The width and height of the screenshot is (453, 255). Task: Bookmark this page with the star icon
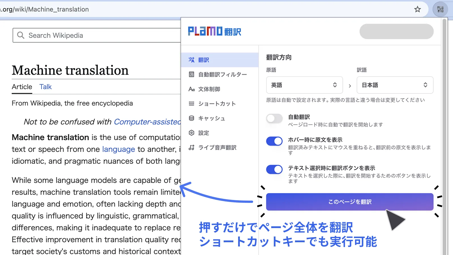pyautogui.click(x=417, y=9)
